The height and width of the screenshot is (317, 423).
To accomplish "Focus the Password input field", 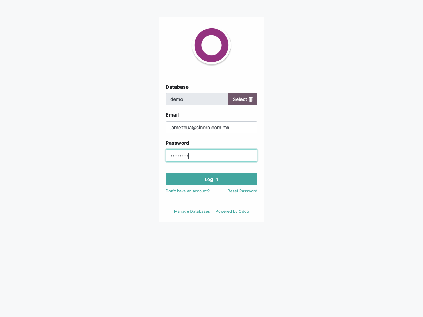I will (x=211, y=156).
